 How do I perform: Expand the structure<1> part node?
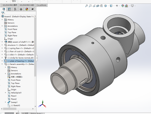(2, 45)
